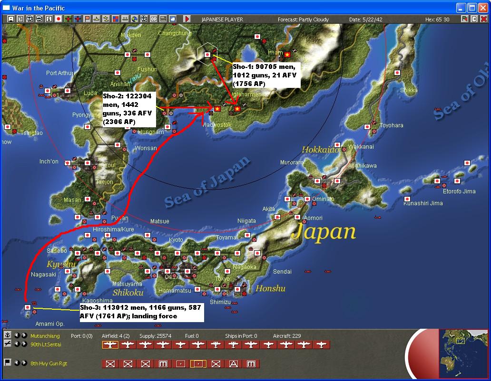Viewport: 491px width, 381px height.
Task: Click 'JAPANESE PLAYER' label
Action: (222, 19)
